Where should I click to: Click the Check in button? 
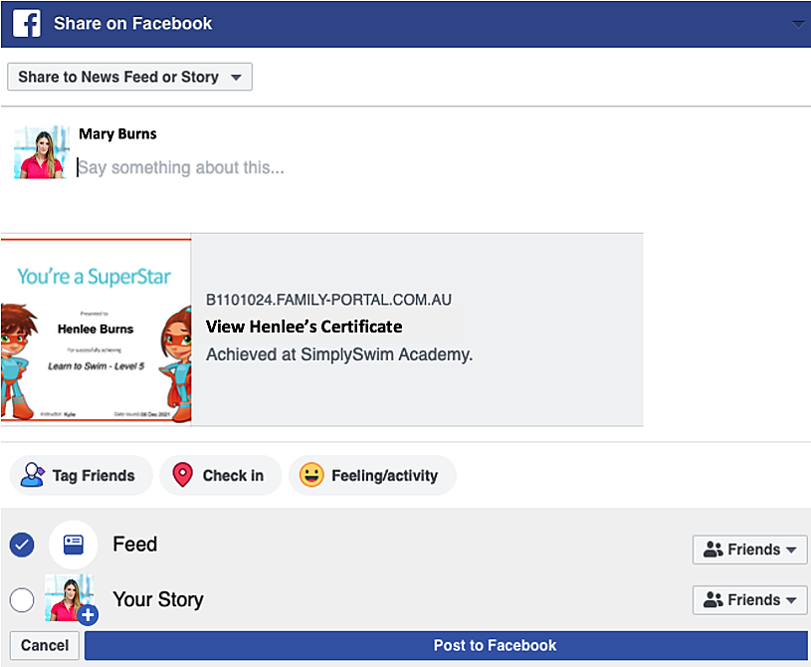click(221, 476)
